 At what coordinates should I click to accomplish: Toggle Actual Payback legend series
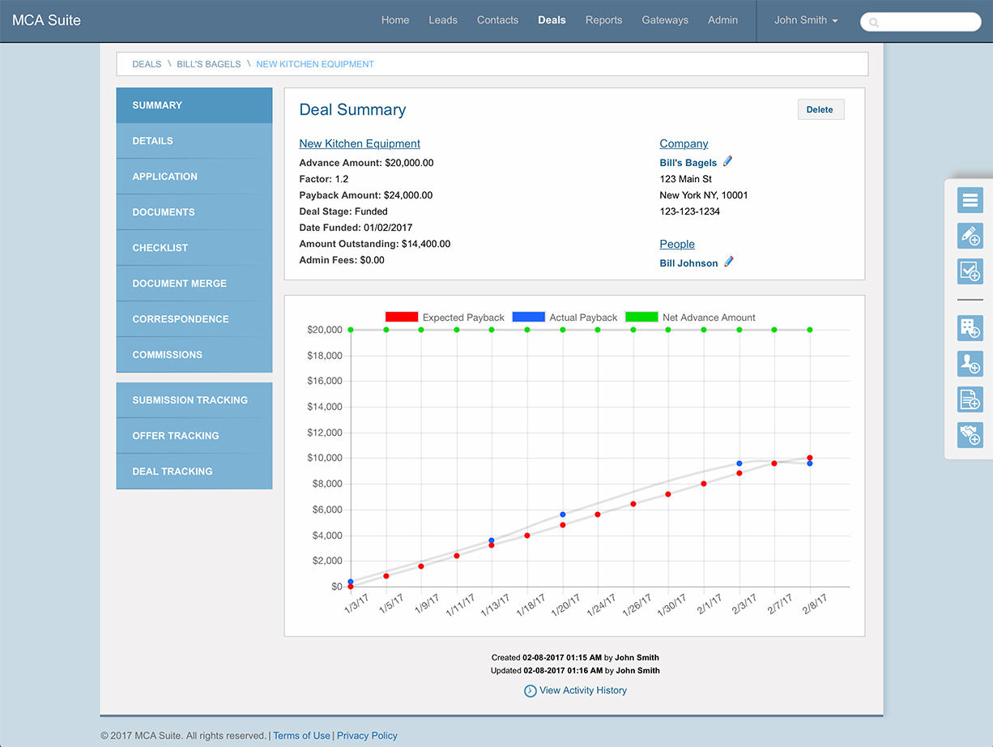click(x=565, y=318)
